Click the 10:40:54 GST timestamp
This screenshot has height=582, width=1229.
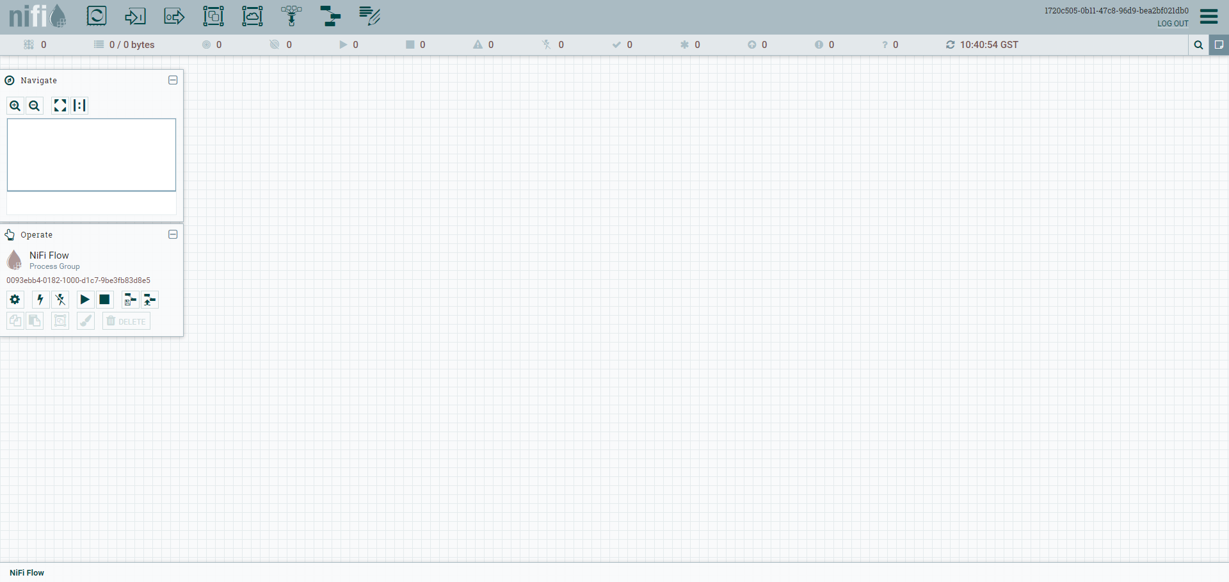(989, 45)
